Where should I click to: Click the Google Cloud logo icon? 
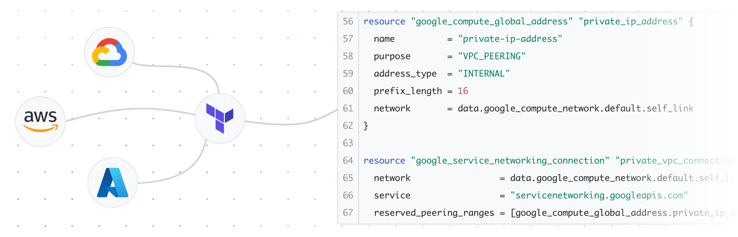click(110, 52)
